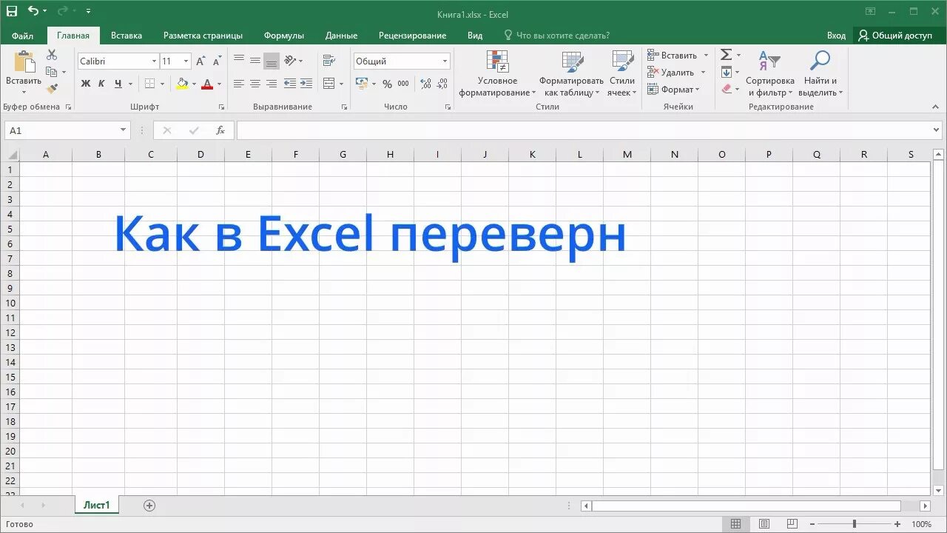Collapse the ribbon with the chevron
Image resolution: width=947 pixels, height=533 pixels.
[934, 107]
